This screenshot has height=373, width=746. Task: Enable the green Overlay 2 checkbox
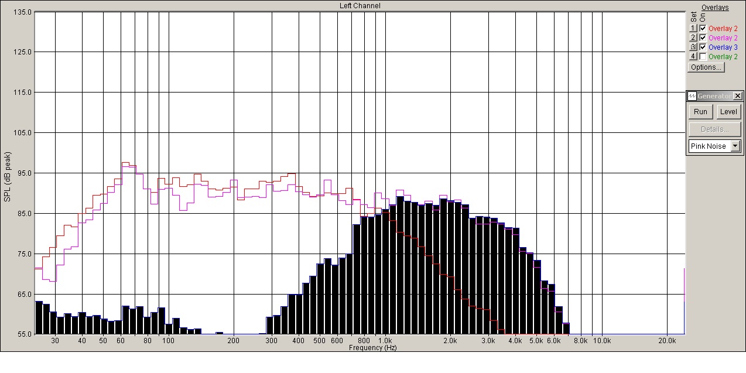(703, 56)
